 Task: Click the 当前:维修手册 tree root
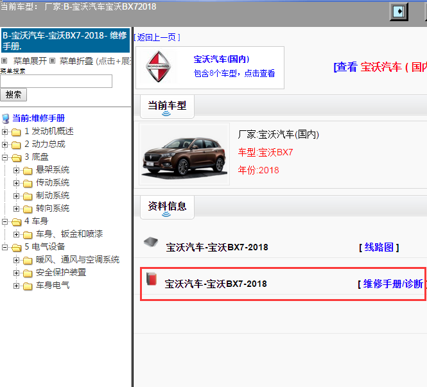pos(39,118)
